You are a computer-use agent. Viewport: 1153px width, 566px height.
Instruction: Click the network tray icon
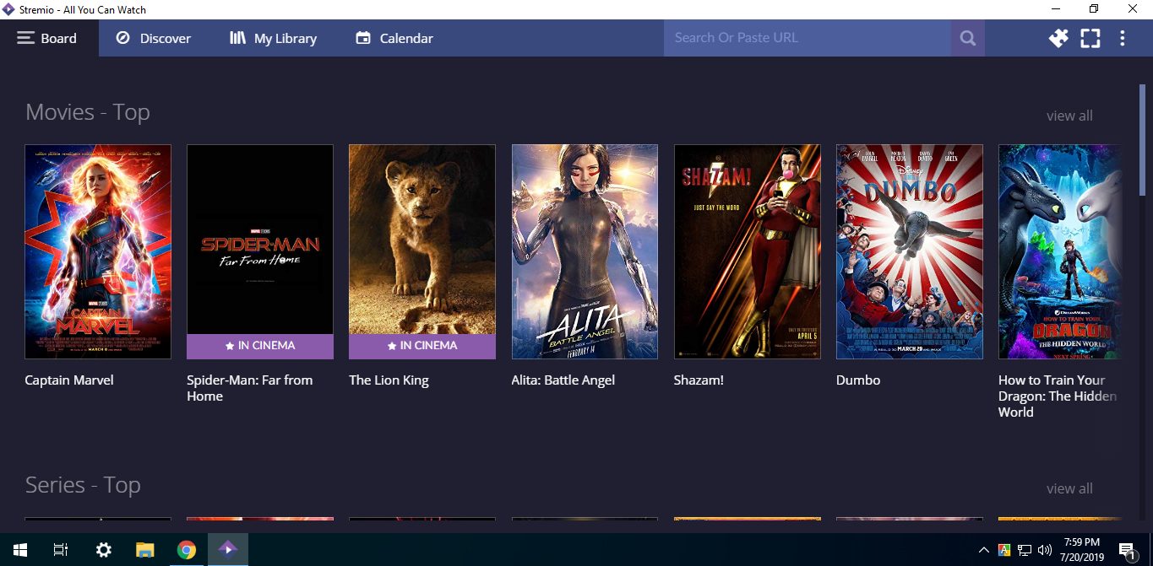click(x=1024, y=550)
